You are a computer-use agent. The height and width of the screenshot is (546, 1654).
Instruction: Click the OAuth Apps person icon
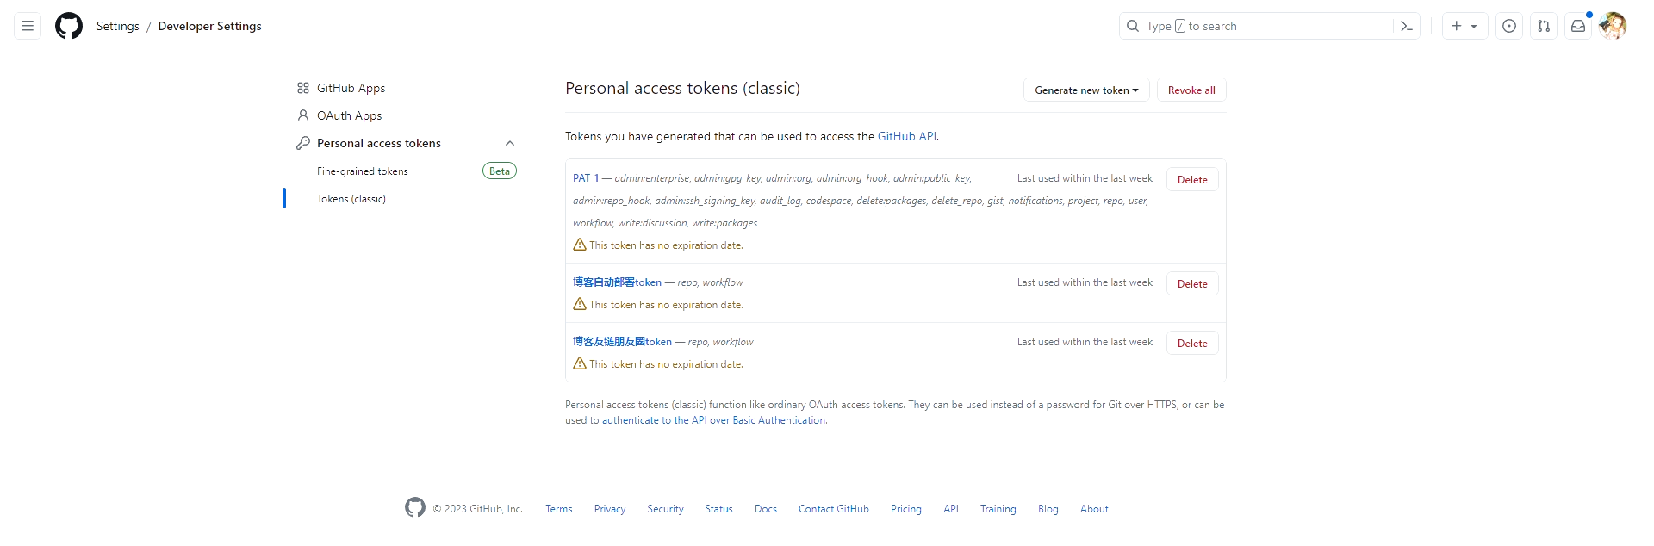[x=303, y=115]
